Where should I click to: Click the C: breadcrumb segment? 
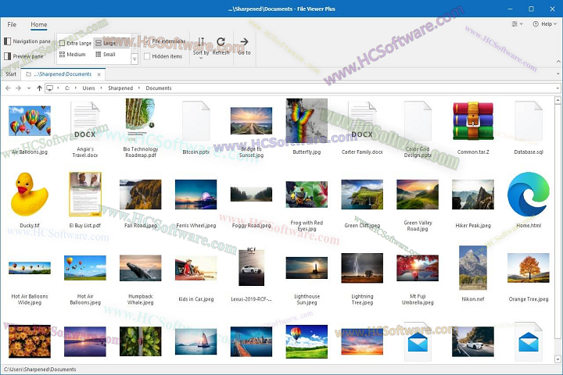[67, 88]
